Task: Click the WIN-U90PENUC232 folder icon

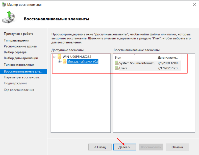Action: coord(60,57)
